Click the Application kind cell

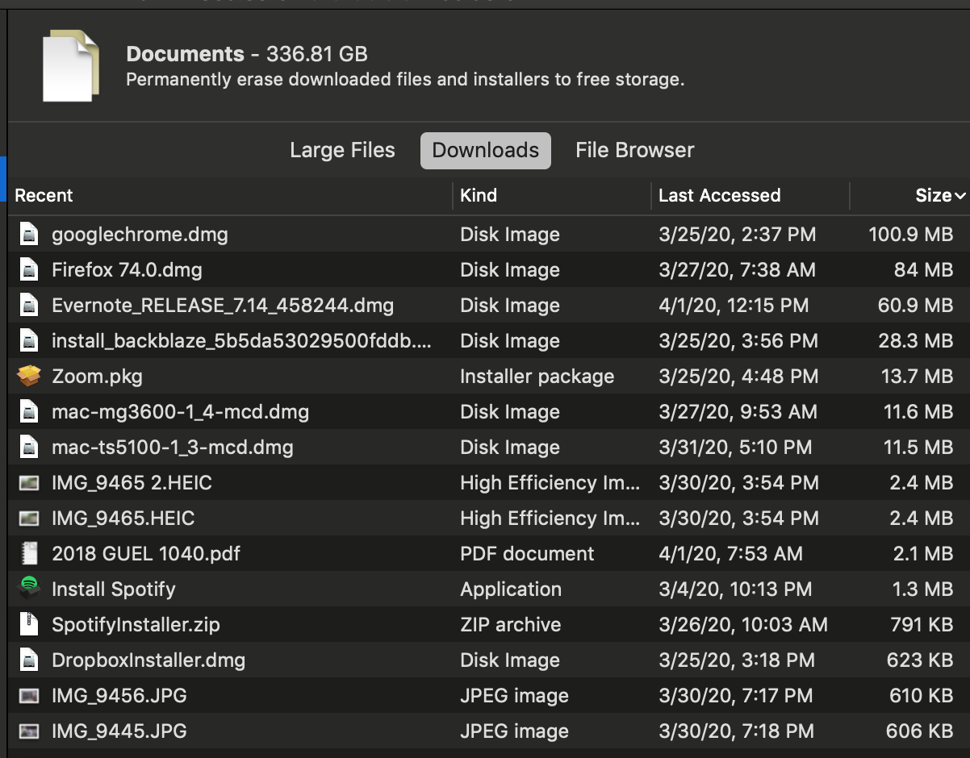(x=511, y=589)
